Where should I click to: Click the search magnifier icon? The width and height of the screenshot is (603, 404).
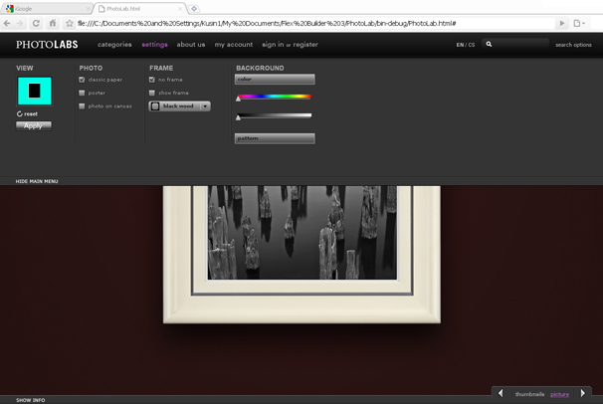coord(491,45)
